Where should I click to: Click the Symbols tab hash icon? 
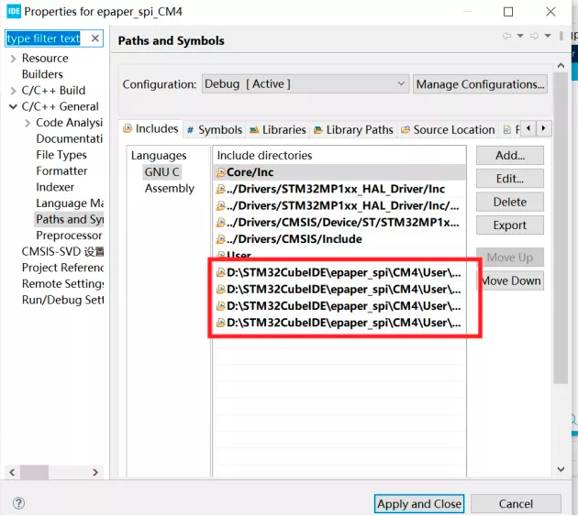[x=190, y=129]
